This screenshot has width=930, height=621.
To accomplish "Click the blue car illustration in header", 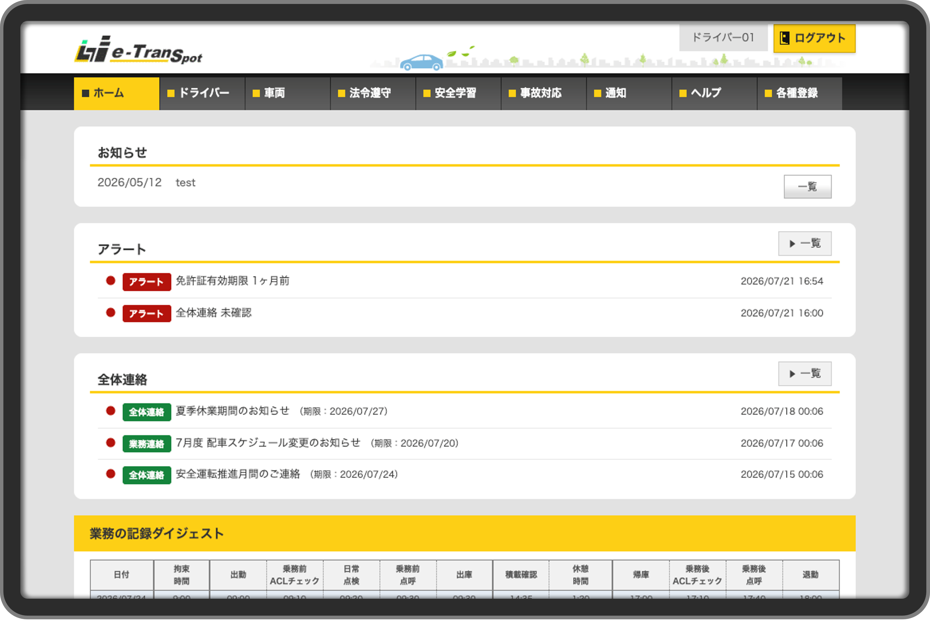I will (421, 63).
